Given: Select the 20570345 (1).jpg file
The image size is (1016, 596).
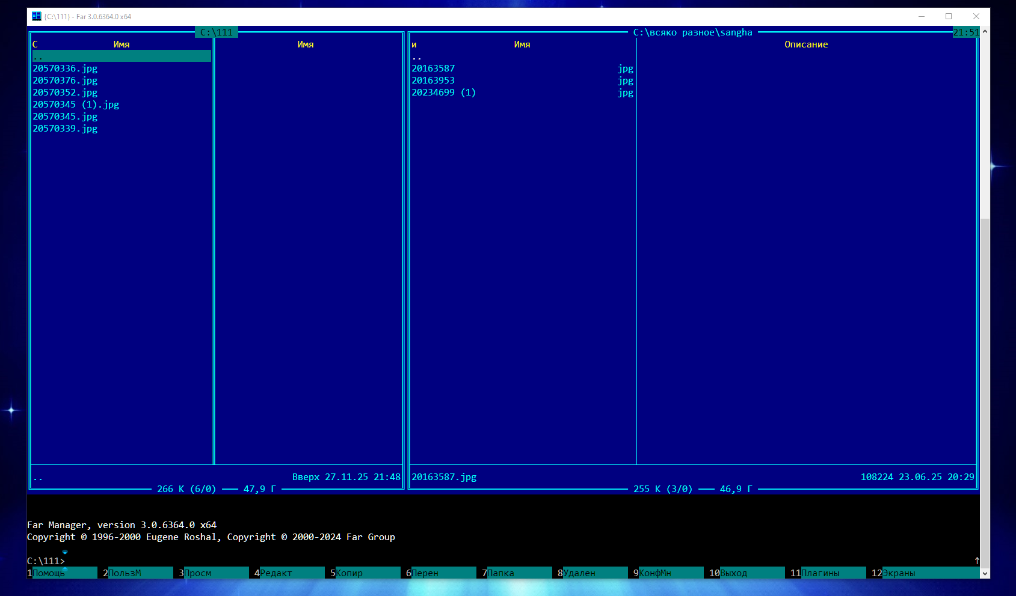Looking at the screenshot, I should (76, 105).
